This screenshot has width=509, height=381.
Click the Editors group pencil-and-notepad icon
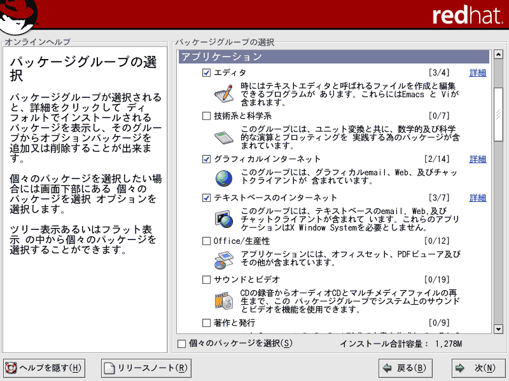coord(224,94)
